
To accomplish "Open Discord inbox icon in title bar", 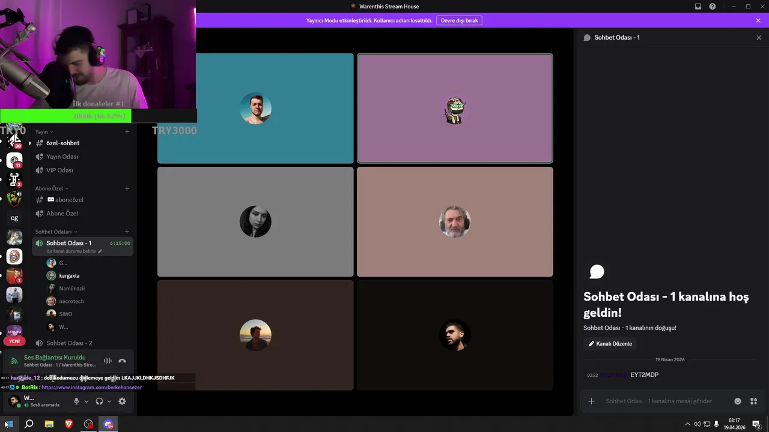I will point(698,7).
